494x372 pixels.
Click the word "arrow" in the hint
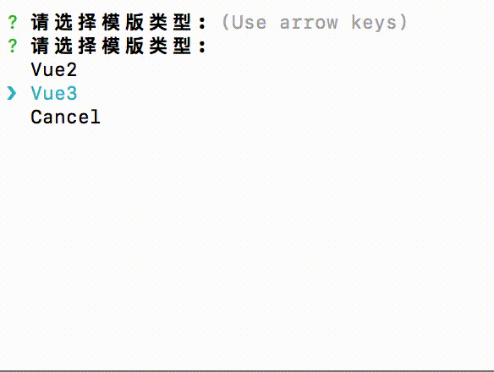[309, 23]
